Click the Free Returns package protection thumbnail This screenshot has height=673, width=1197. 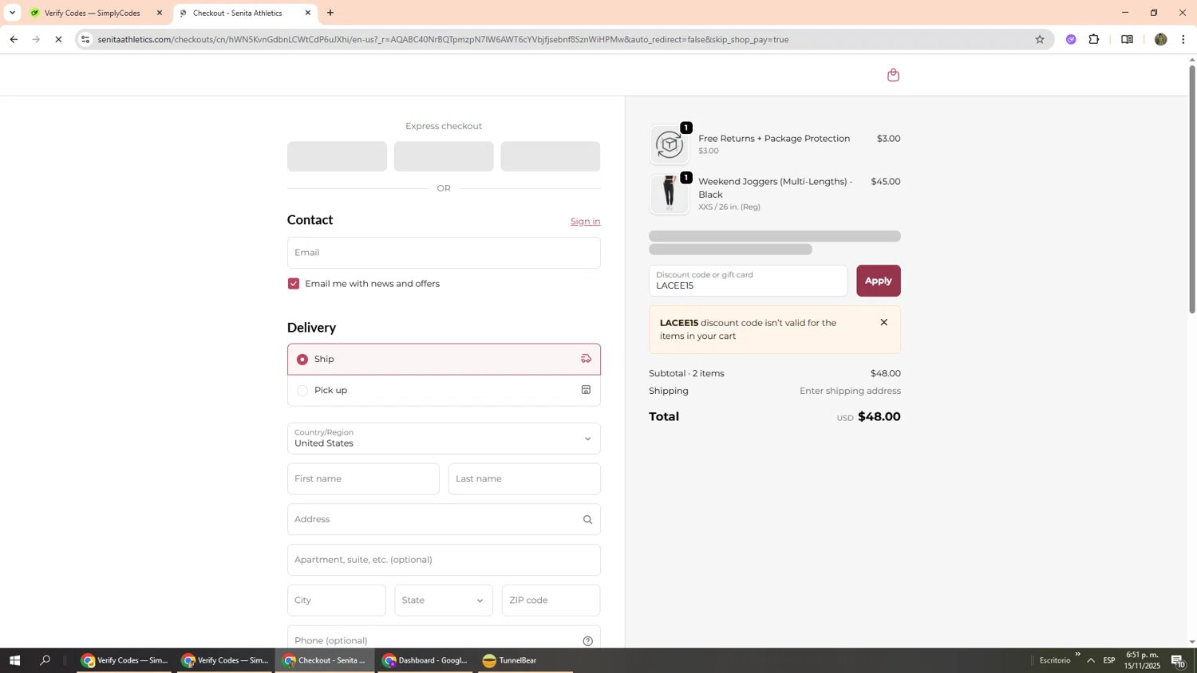click(669, 144)
